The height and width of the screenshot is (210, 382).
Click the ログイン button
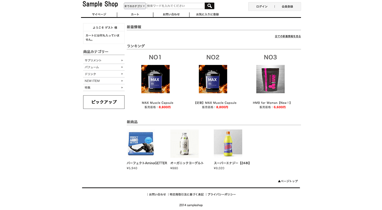coord(262,7)
